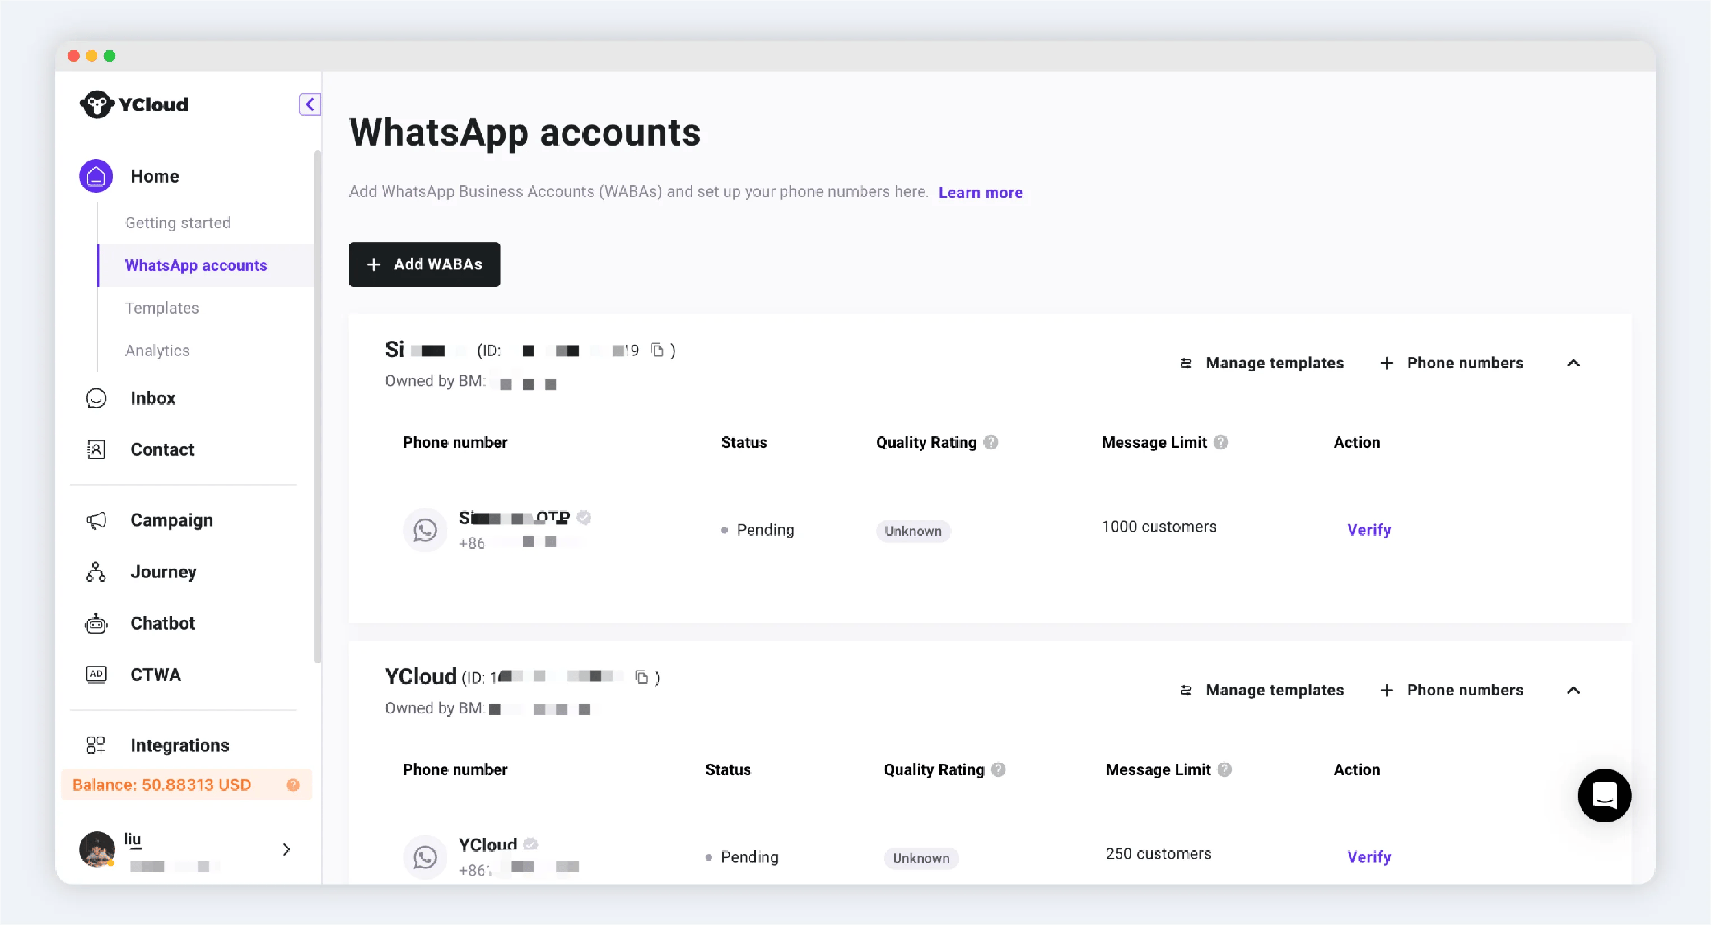Go to CTWA
The width and height of the screenshot is (1711, 925).
[x=156, y=675]
